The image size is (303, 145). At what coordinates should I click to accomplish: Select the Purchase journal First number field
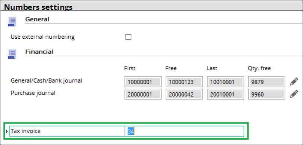coord(143,94)
